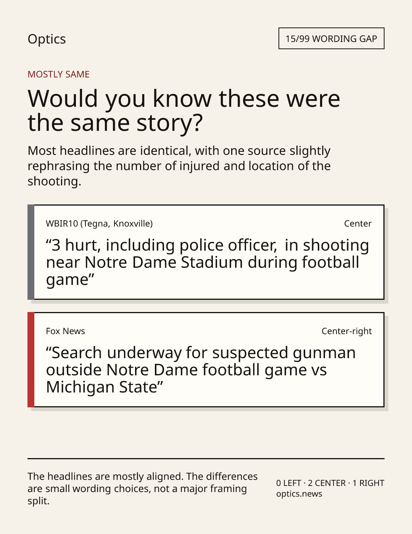Viewport: 412px width, 534px height.
Task: Click the 15/99 WORDING GAP badge
Action: (331, 39)
